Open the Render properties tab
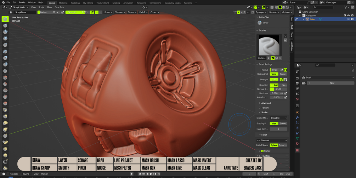This screenshot has width=356, height=178. pos(297,78)
